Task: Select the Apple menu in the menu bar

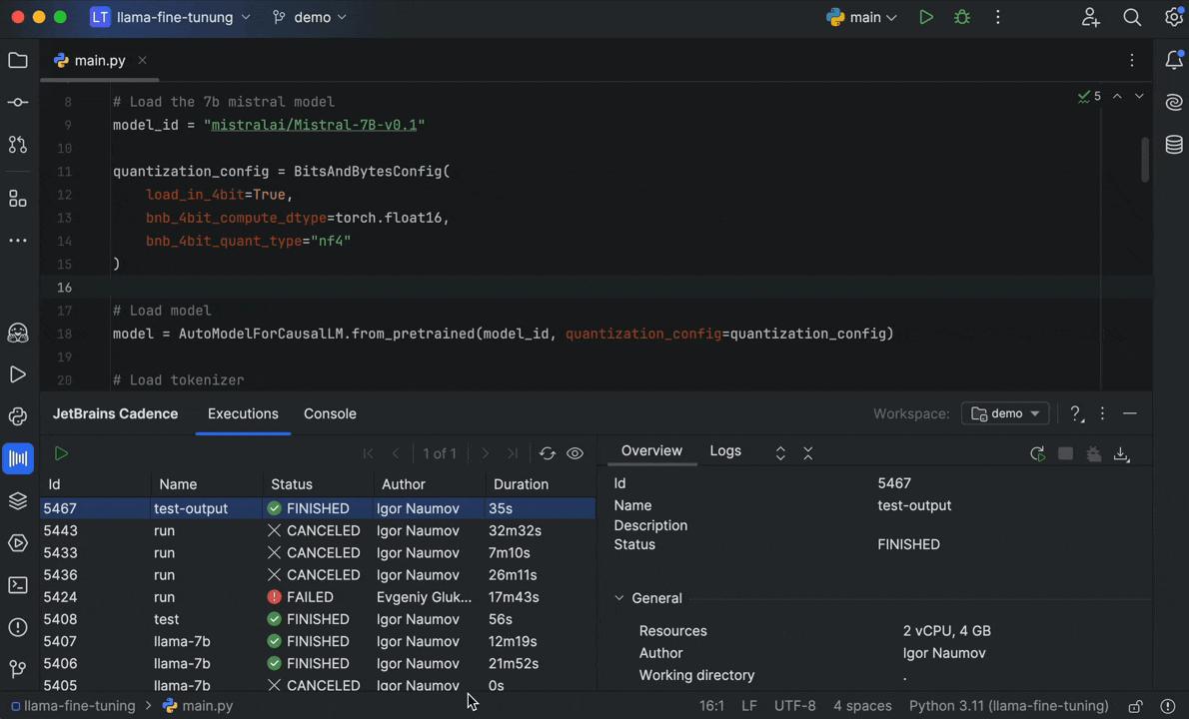Action: pyautogui.click(x=18, y=17)
